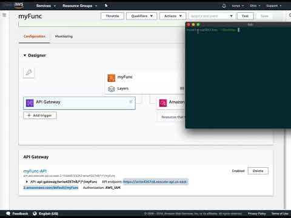Screen dimensions: 291x218
Task: Click the Save button
Action: [264, 16]
